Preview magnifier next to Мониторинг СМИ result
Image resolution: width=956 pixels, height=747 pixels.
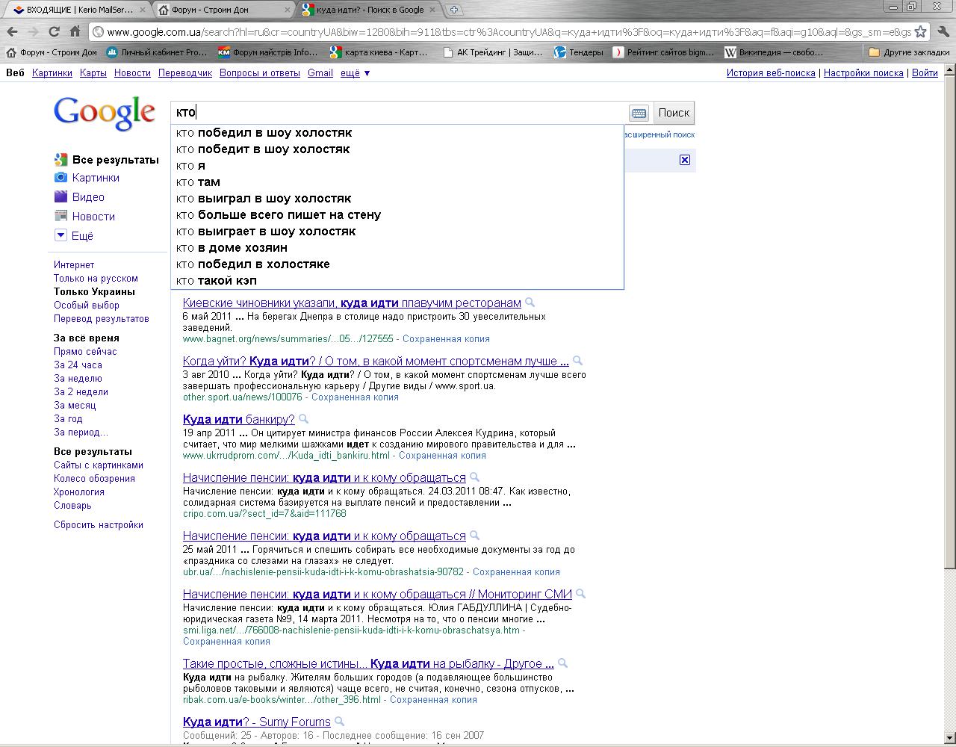tap(581, 594)
